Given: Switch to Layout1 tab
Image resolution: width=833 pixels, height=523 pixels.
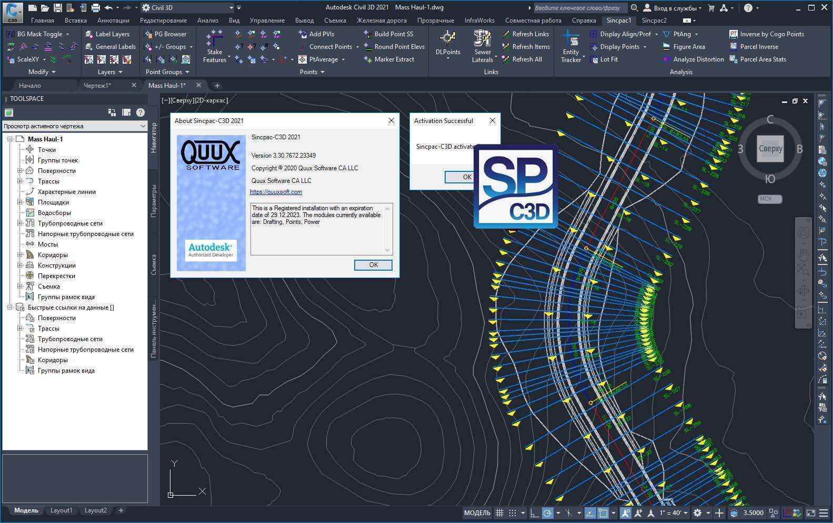Looking at the screenshot, I should (61, 510).
